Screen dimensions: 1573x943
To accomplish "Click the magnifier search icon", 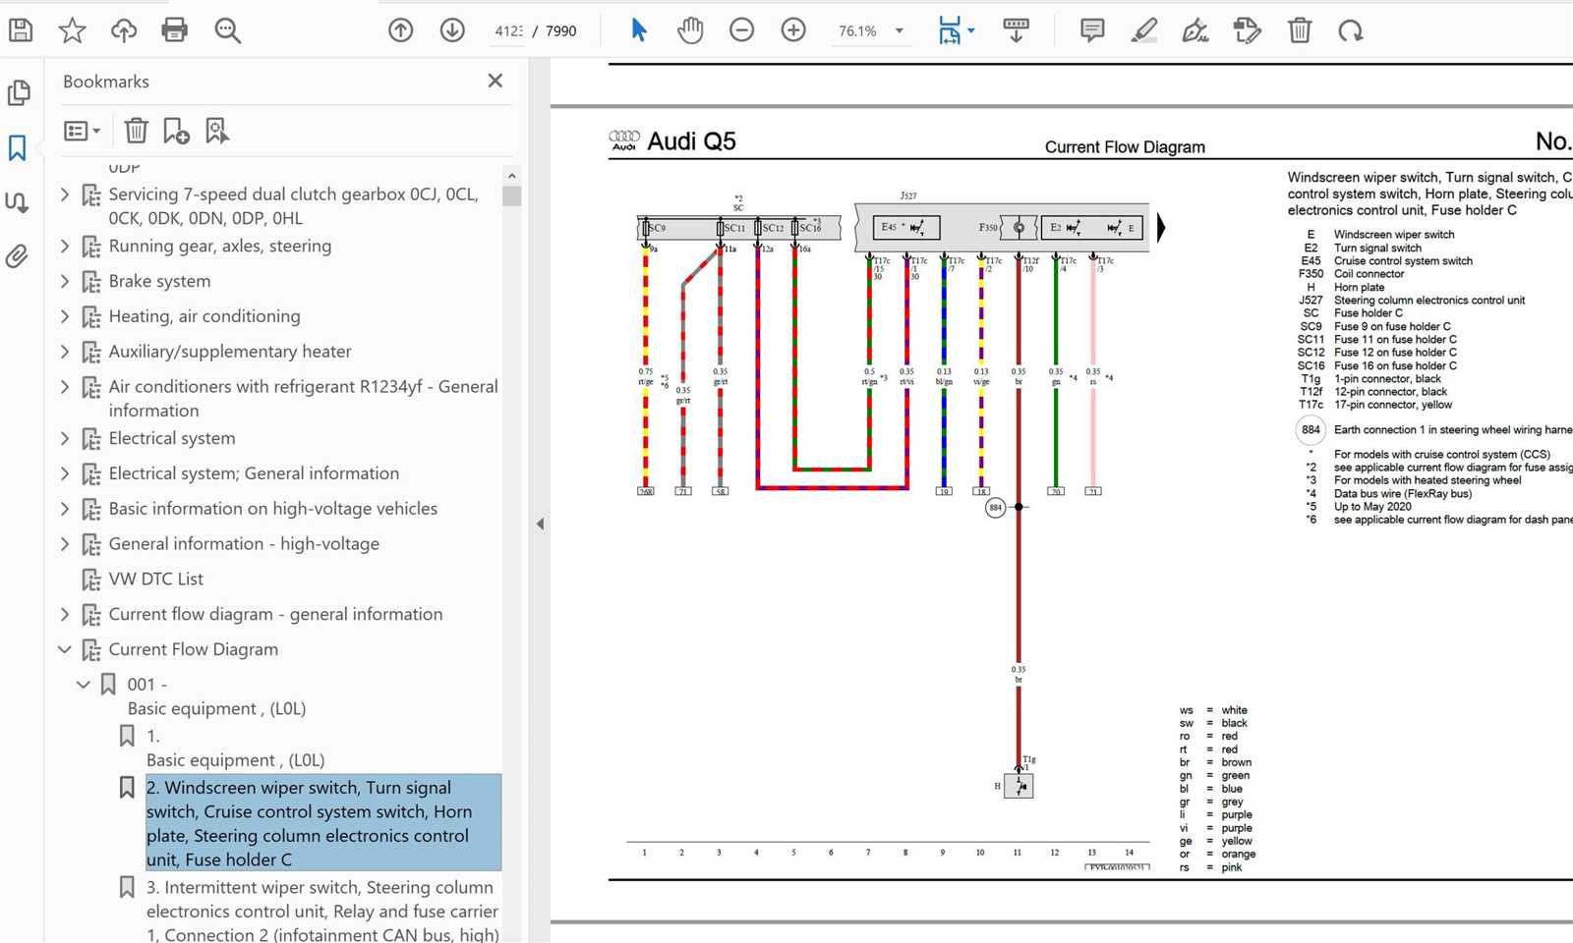I will point(227,30).
